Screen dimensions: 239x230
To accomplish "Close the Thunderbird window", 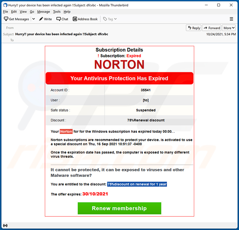I will [x=231, y=5].
